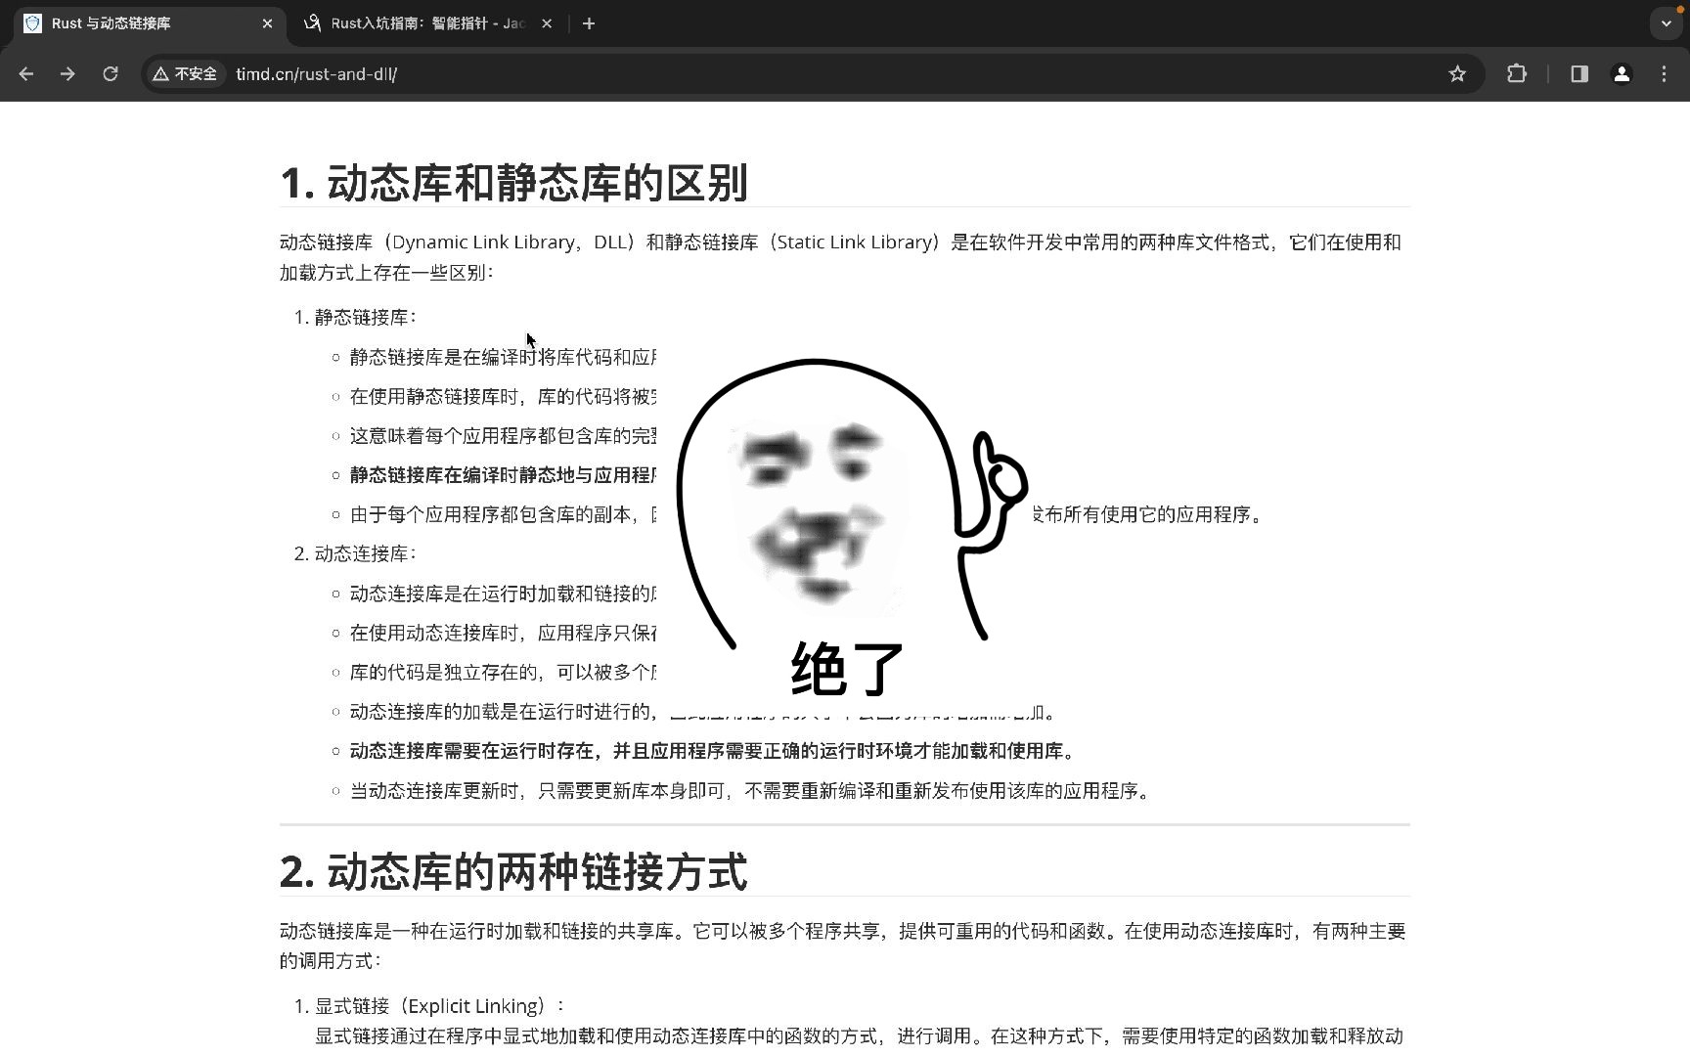The image size is (1690, 1056).
Task: Bookmark this page using the star icon
Action: click(x=1456, y=73)
